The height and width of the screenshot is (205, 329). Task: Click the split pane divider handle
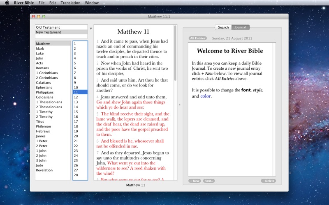(179, 105)
